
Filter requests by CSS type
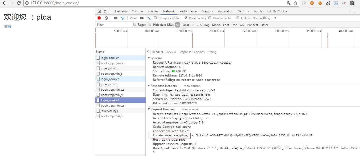(x=199, y=25)
